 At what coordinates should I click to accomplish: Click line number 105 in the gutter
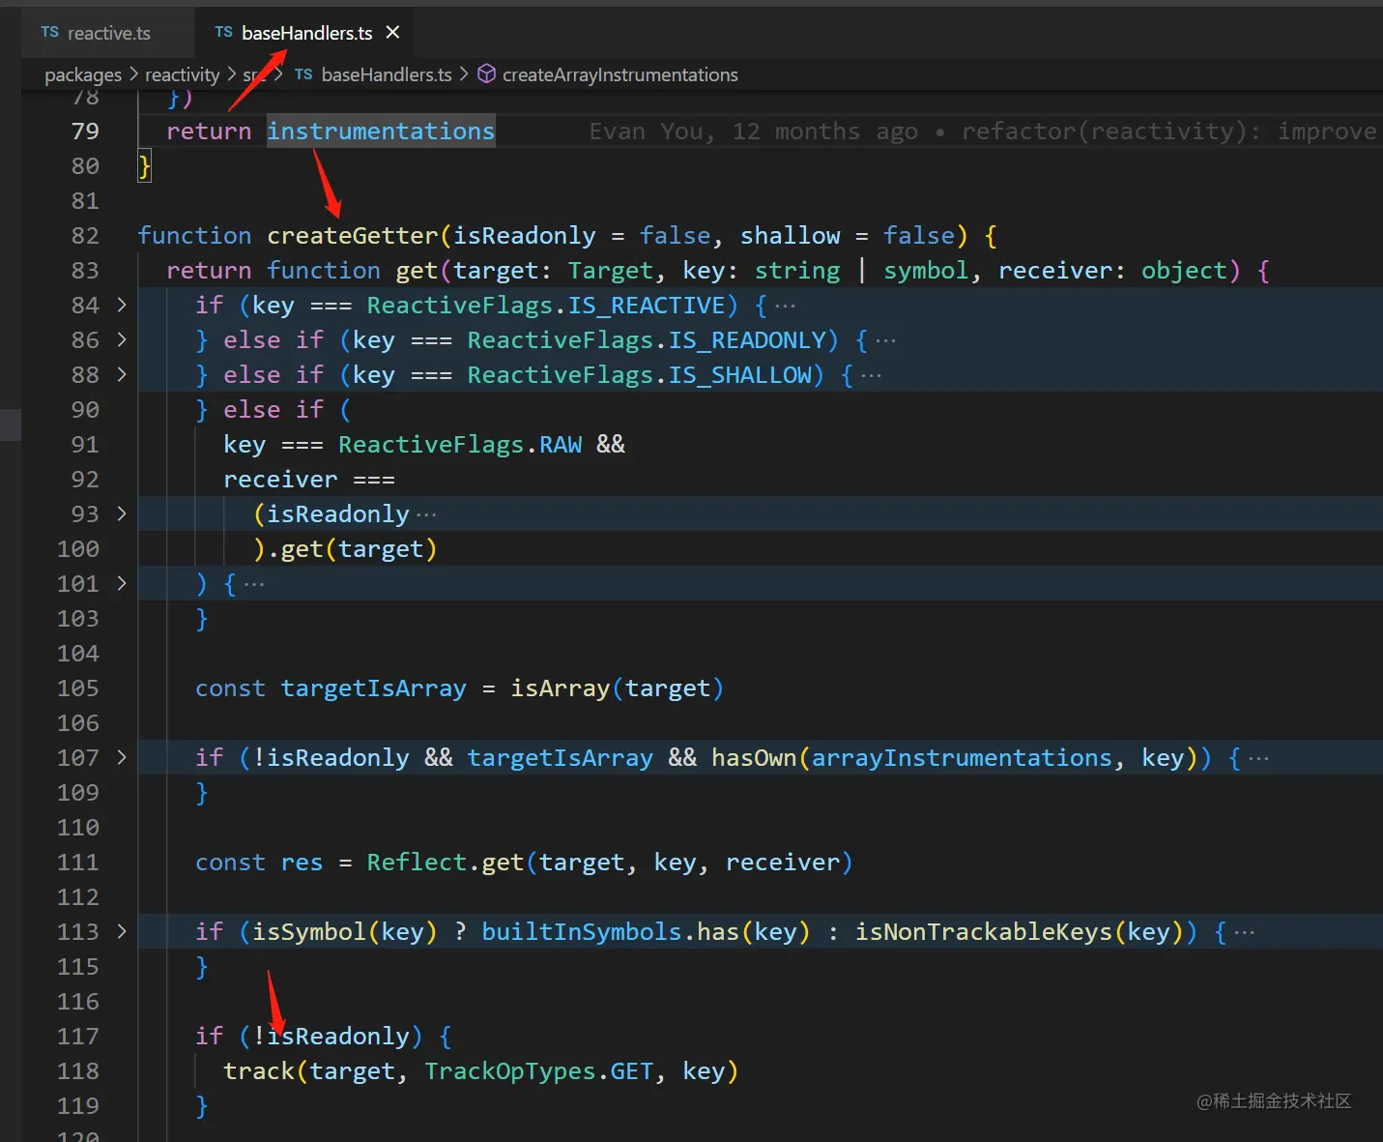pos(78,688)
